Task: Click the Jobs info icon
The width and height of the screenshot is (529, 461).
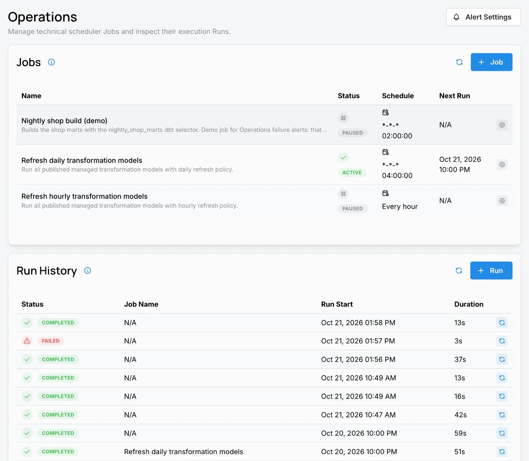Action: click(51, 62)
